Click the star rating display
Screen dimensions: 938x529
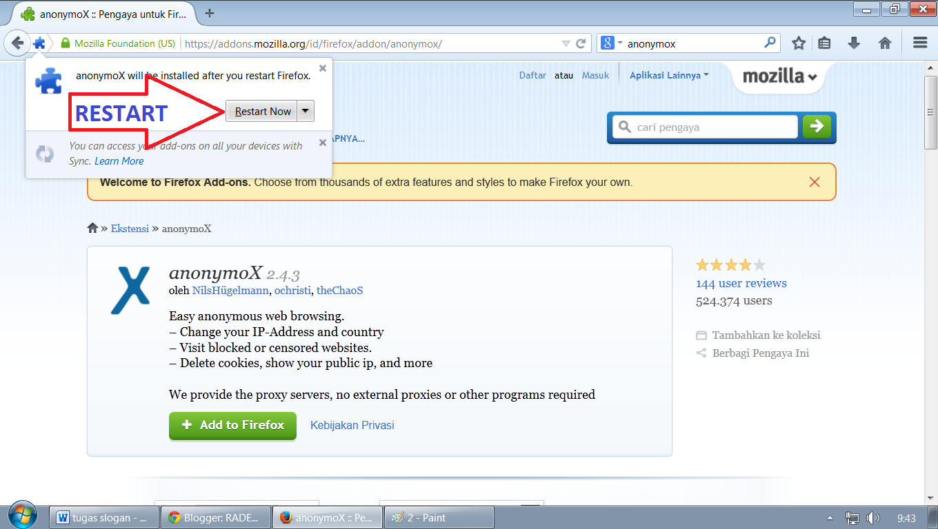730,265
